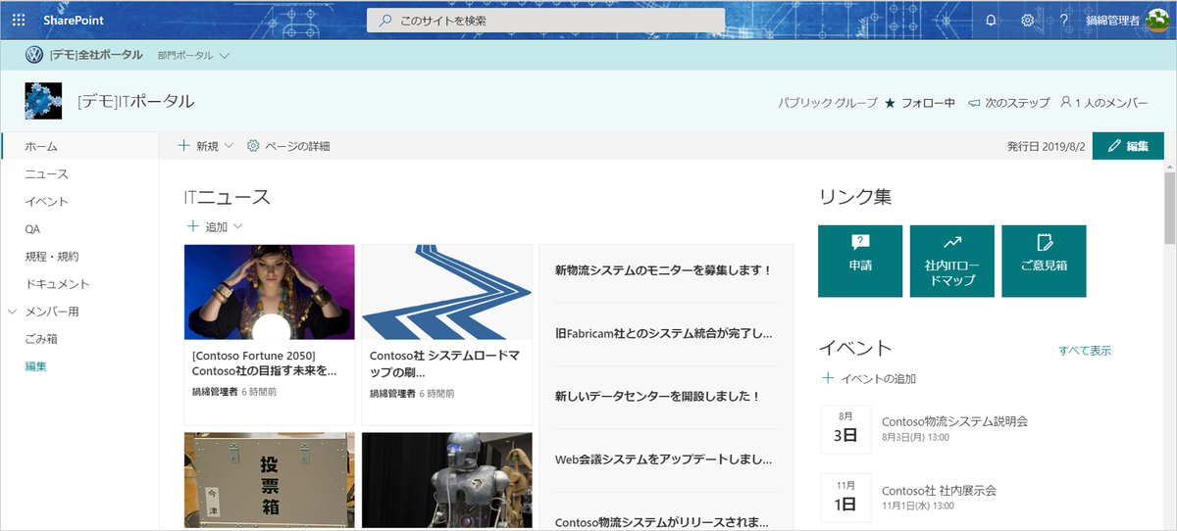The width and height of the screenshot is (1177, 531).
Task: Click the 次のステップ megaphone icon
Action: 974,102
